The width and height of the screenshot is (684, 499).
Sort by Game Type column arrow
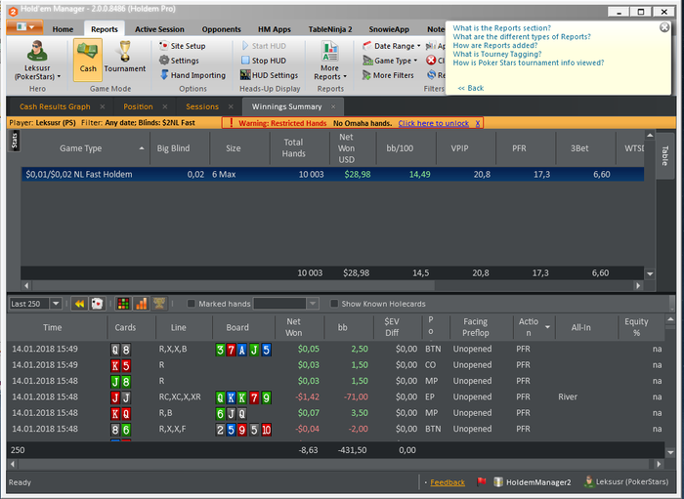142,148
